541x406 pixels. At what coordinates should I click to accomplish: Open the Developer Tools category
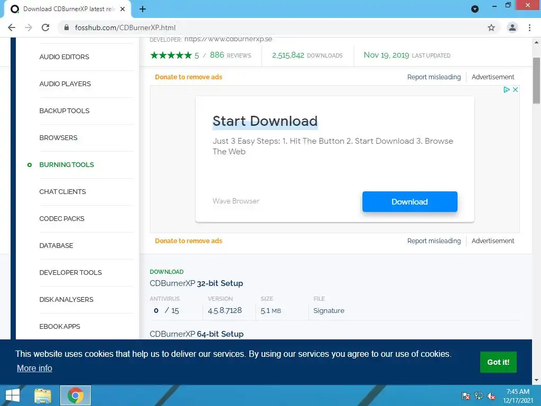70,272
